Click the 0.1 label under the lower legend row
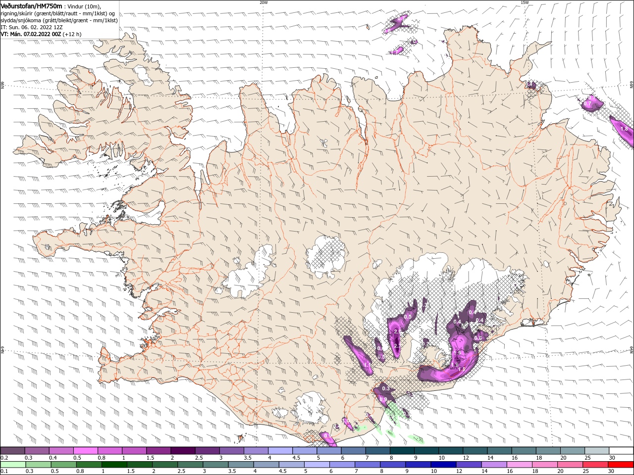Viewport: 634px width, 475px height. point(4,472)
